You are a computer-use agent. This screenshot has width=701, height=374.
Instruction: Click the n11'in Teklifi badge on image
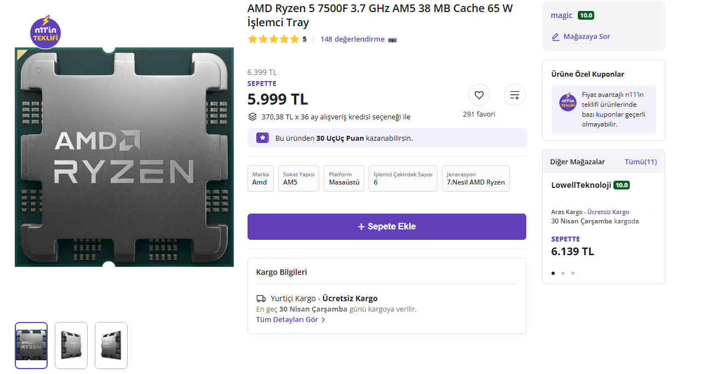tap(45, 32)
